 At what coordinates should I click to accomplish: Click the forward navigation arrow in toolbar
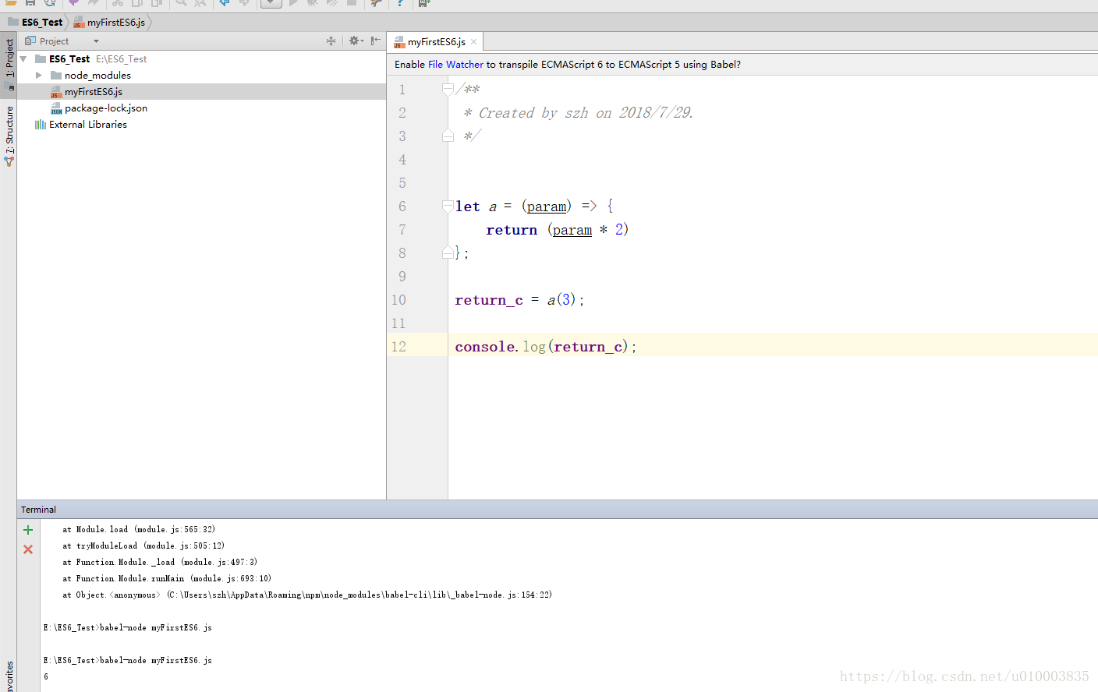coord(244,3)
